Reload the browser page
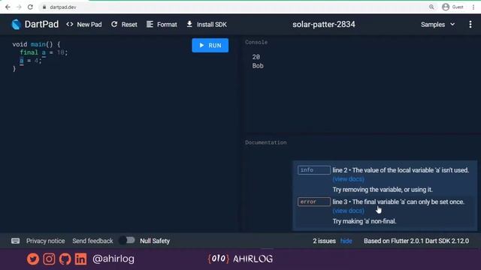This screenshot has height=270, width=481. pos(30,7)
